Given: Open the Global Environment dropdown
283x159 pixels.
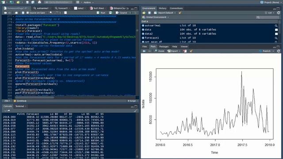Looking at the screenshot, I should (x=156, y=17).
